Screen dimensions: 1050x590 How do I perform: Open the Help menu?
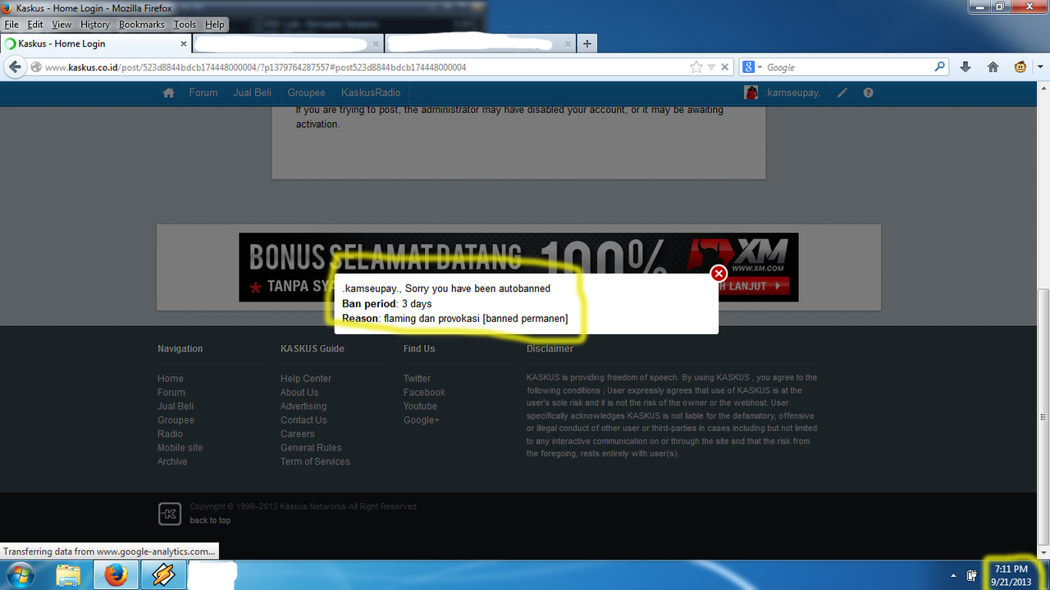pyautogui.click(x=215, y=25)
